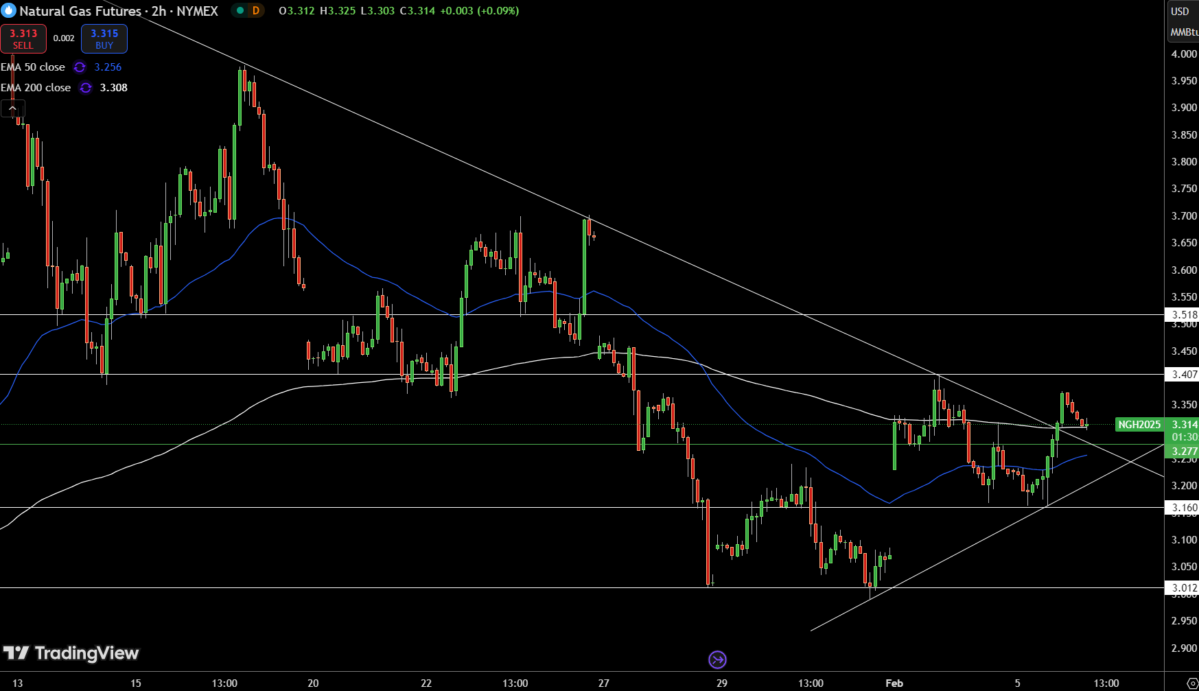Click the 15 date label on time axis
Viewport: 1199px width, 691px height.
pyautogui.click(x=136, y=683)
